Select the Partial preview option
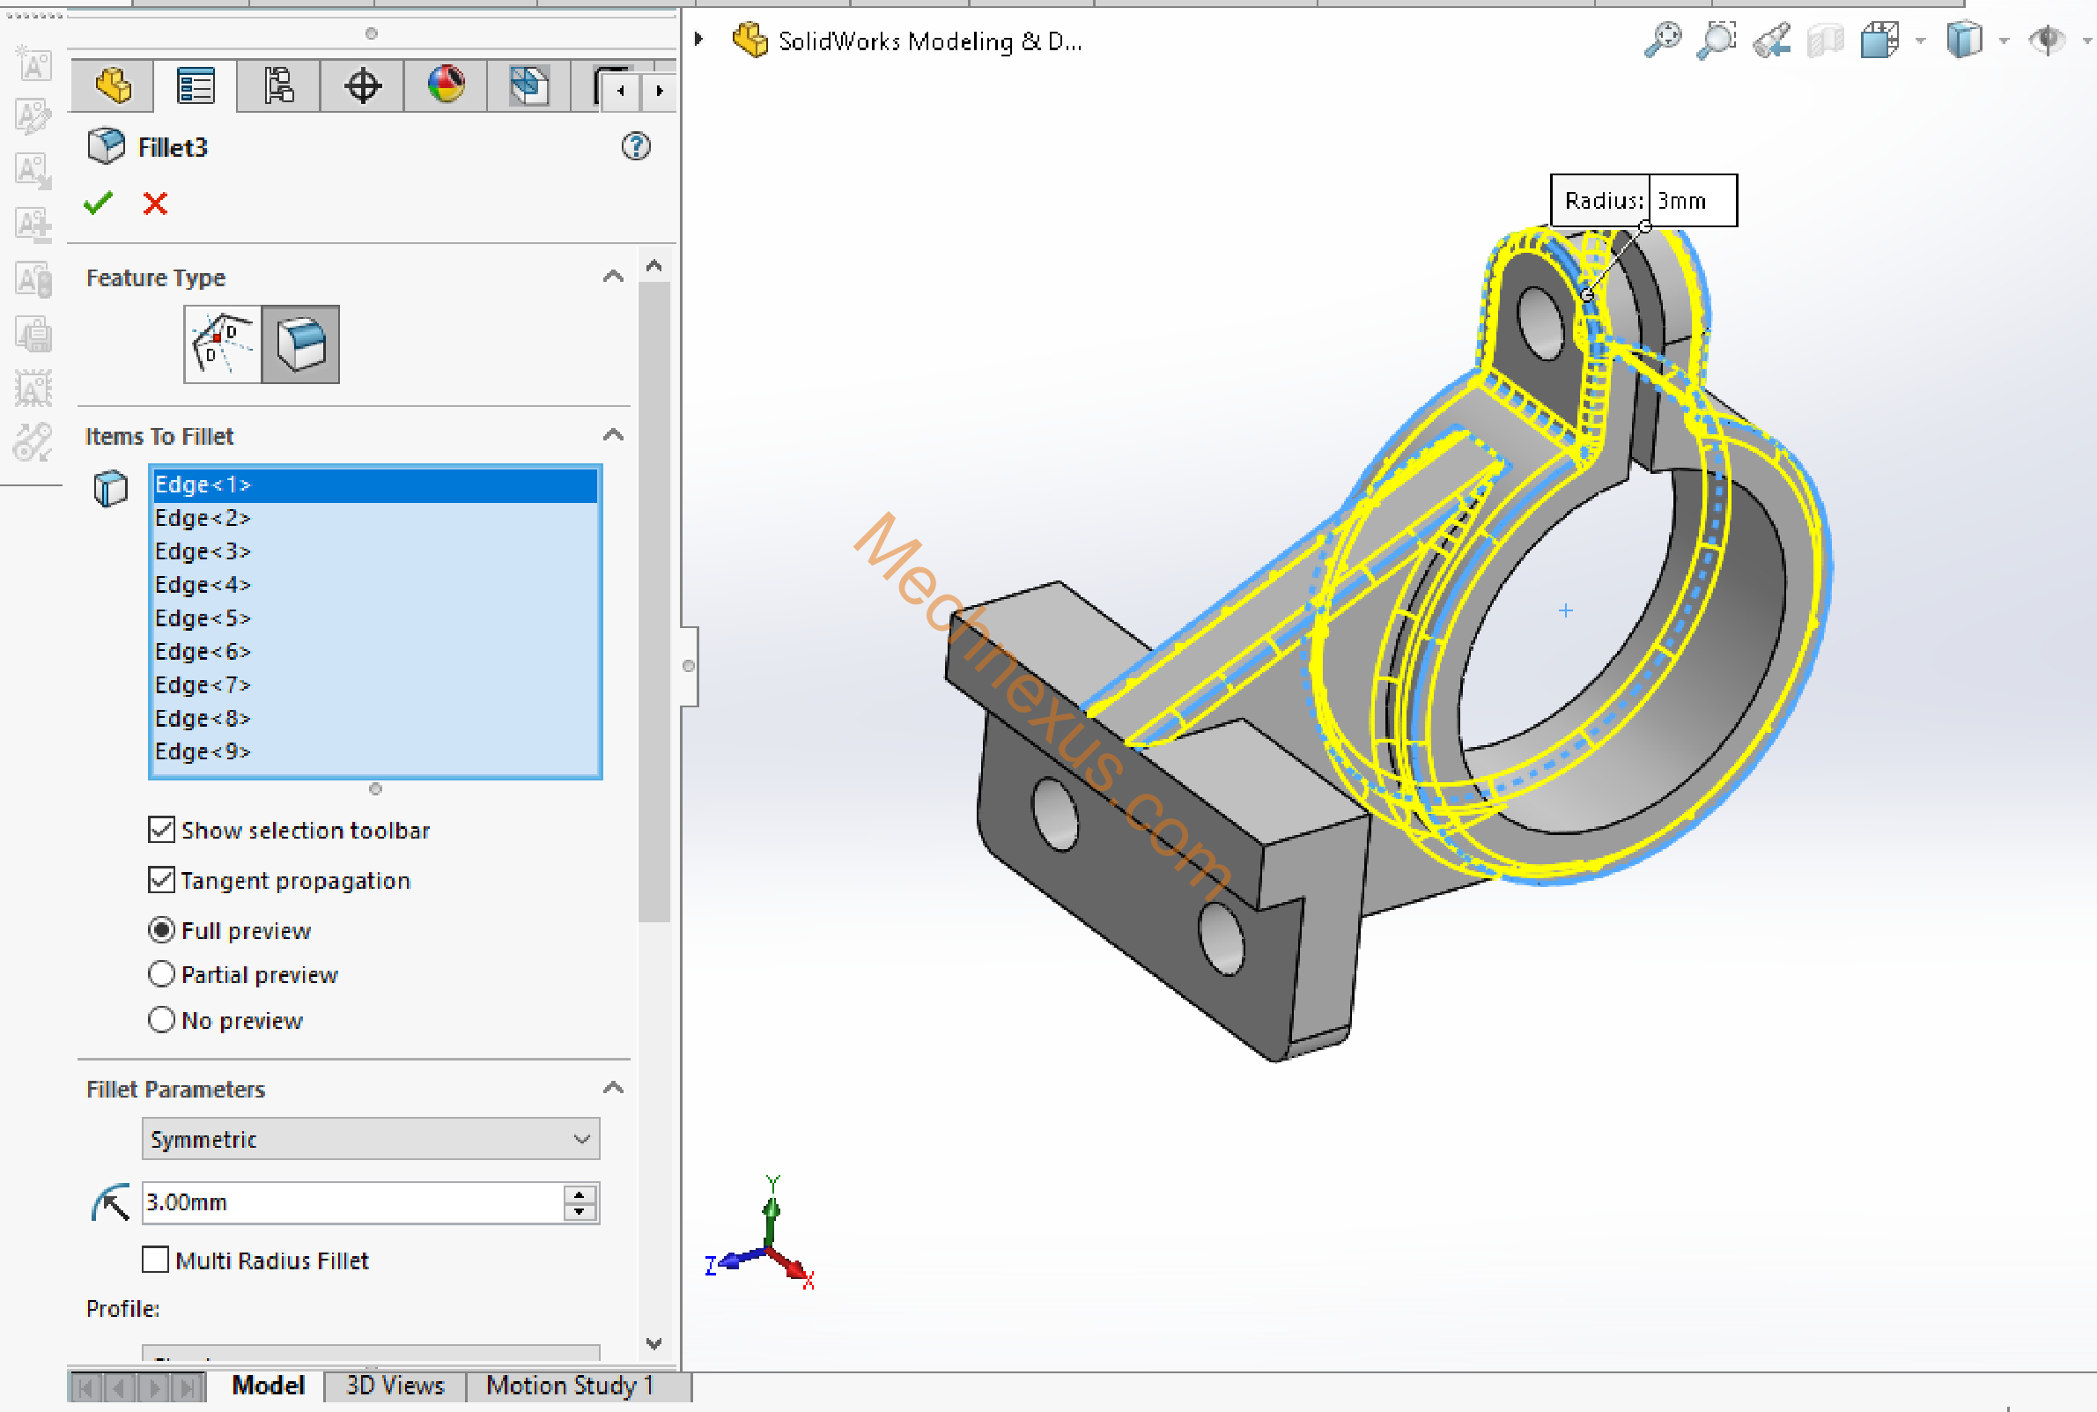This screenshot has height=1412, width=2097. pos(161,974)
